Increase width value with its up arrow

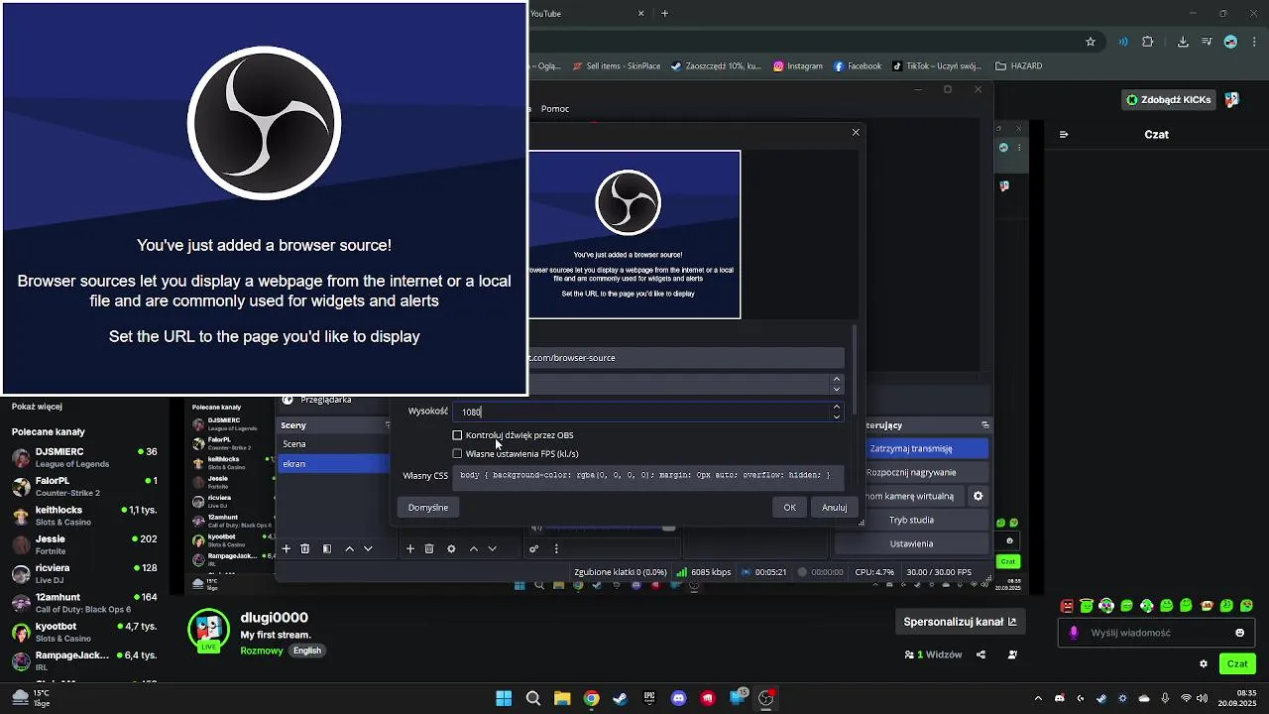pyautogui.click(x=837, y=379)
